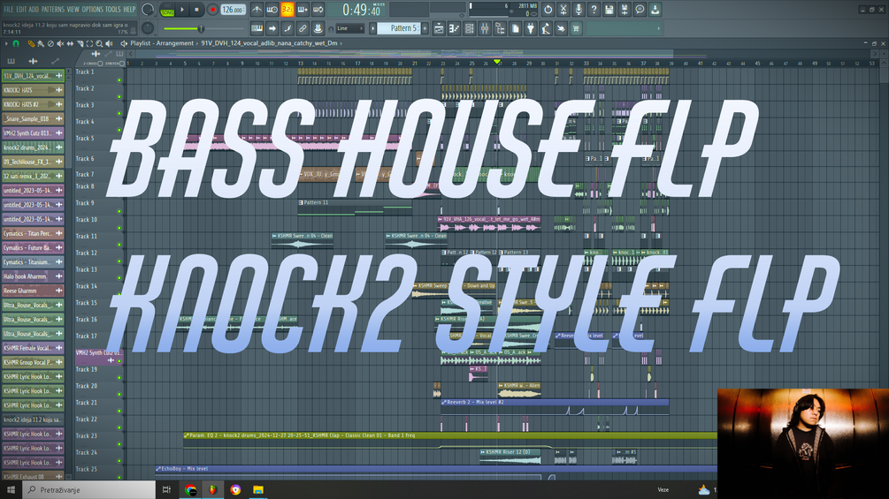
Task: Open the OPTIONS menu
Action: pyautogui.click(x=92, y=9)
